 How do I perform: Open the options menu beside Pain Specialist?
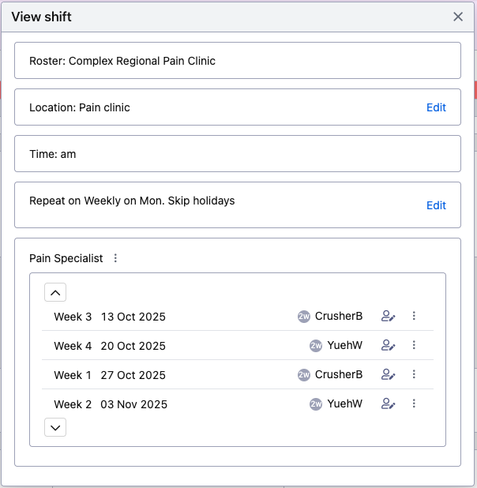pos(115,258)
